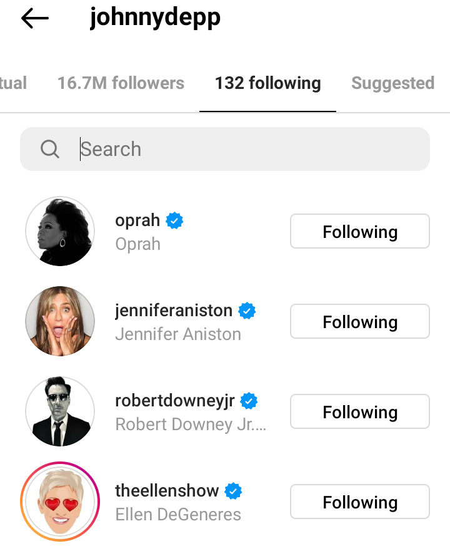This screenshot has width=450, height=546.
Task: Open the Suggested tab
Action: click(392, 83)
